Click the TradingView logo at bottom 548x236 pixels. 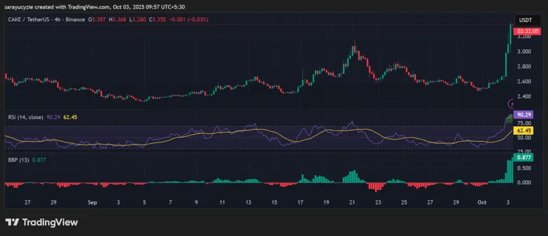point(42,222)
